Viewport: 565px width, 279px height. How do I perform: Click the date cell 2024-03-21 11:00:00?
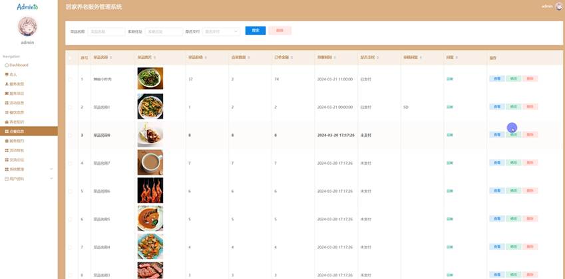[335, 79]
